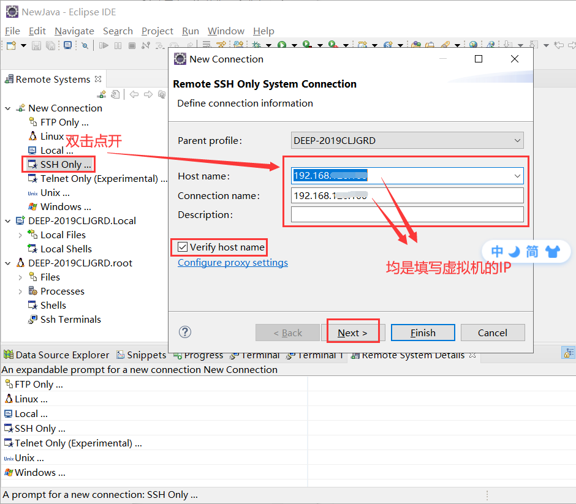Click the Connection name input field
The image size is (576, 504).
(407, 195)
